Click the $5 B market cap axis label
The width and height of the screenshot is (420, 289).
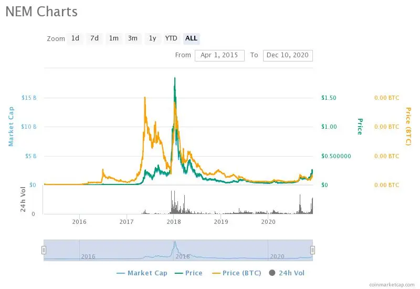click(x=30, y=156)
